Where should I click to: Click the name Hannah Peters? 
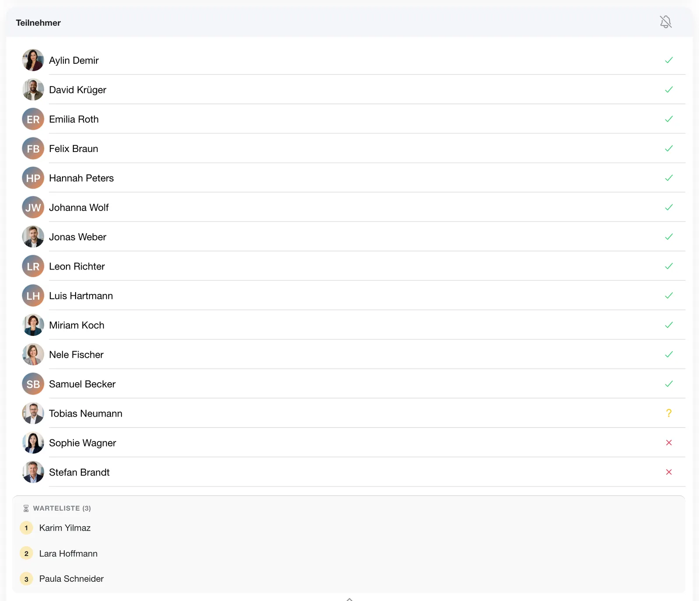[x=81, y=178]
